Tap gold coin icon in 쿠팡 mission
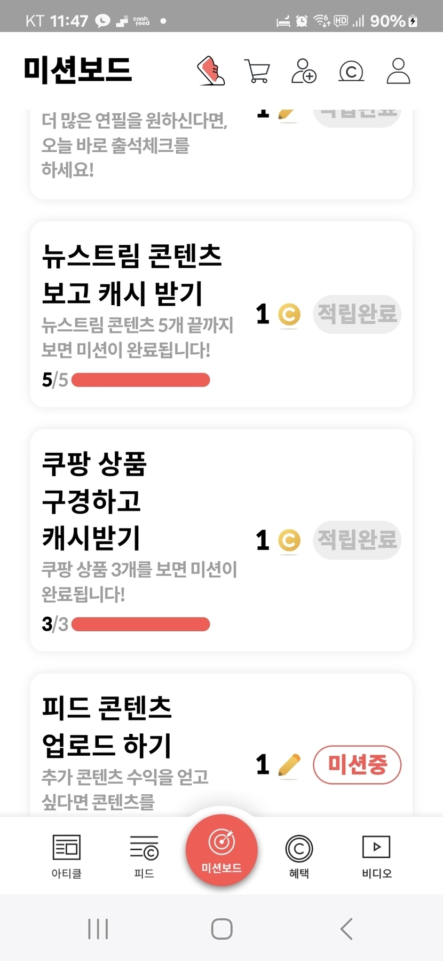 pyautogui.click(x=289, y=540)
